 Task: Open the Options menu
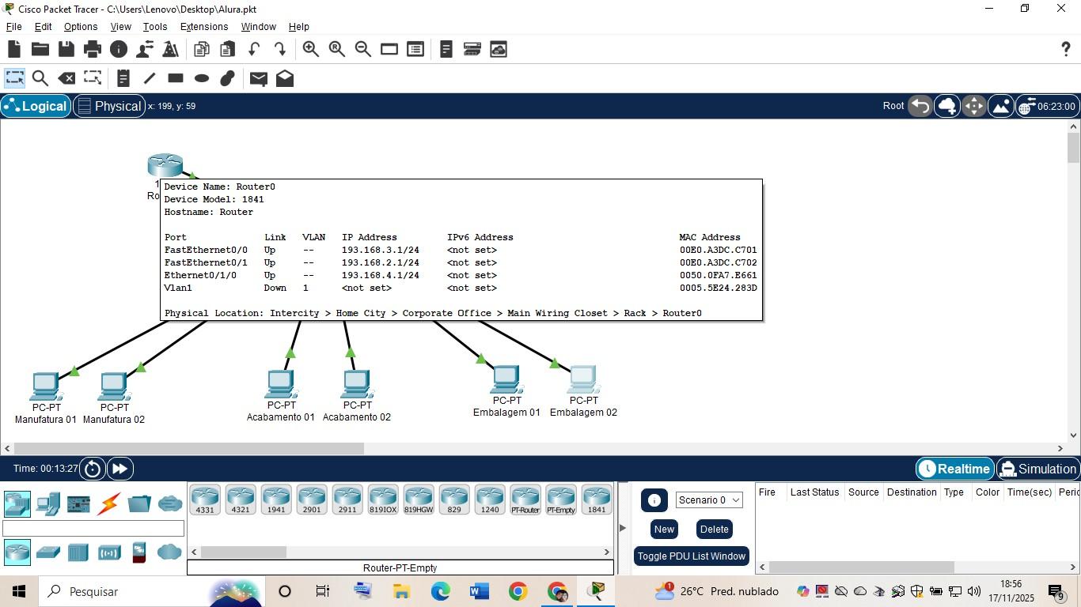point(81,26)
